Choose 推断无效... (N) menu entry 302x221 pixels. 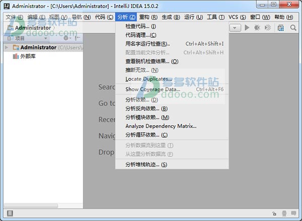[172, 70]
